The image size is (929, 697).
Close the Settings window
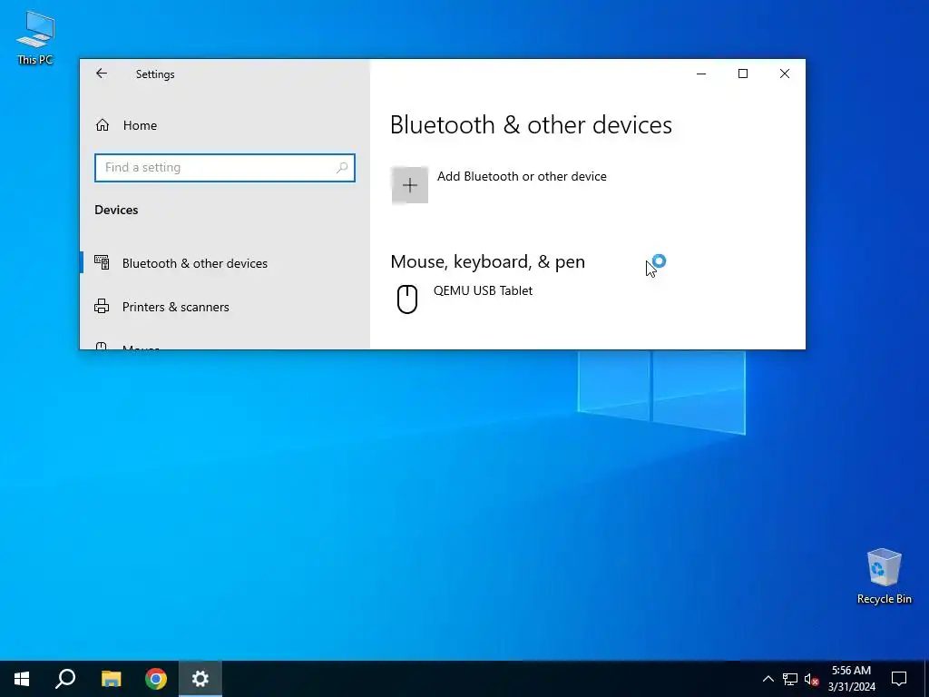click(x=785, y=74)
